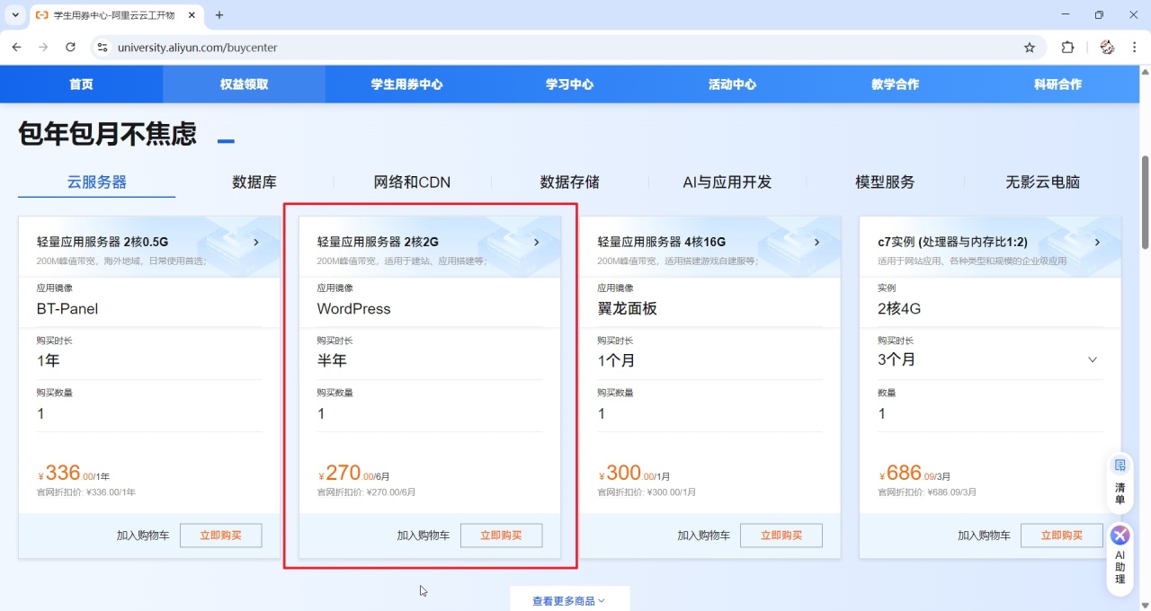The width and height of the screenshot is (1151, 611).
Task: Open the Chrome three-dot menu
Action: tap(1133, 48)
